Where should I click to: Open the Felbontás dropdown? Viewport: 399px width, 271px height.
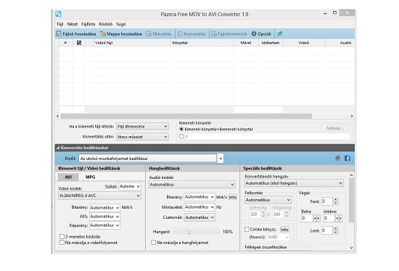tap(268, 200)
